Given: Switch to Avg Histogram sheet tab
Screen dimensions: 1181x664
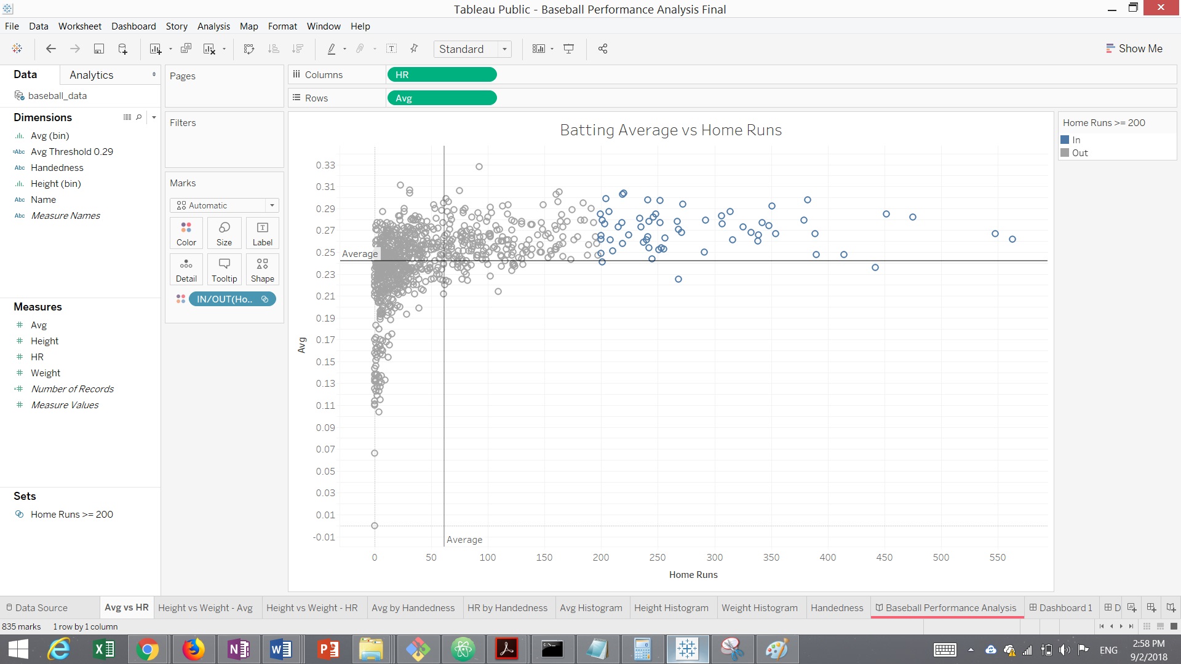Looking at the screenshot, I should tap(591, 607).
